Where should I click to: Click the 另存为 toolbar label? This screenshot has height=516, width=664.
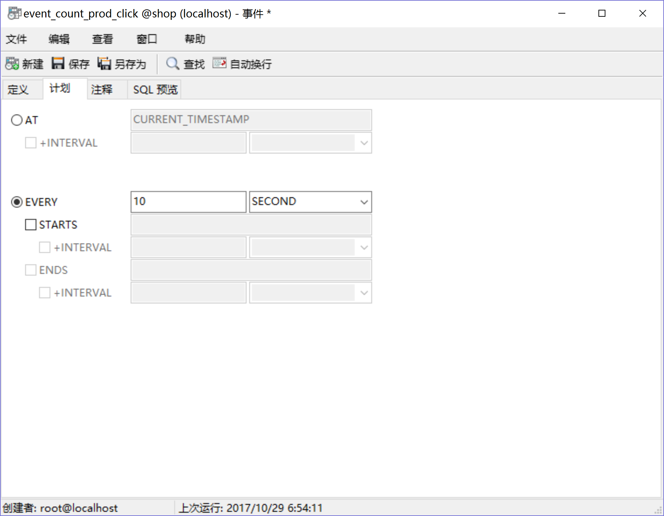click(130, 64)
